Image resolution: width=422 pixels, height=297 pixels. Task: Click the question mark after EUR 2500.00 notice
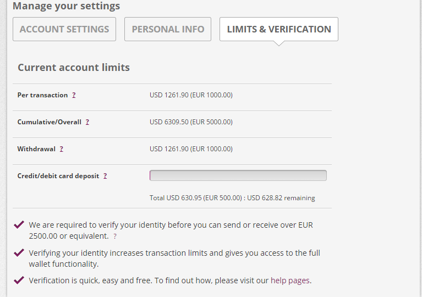[115, 236]
